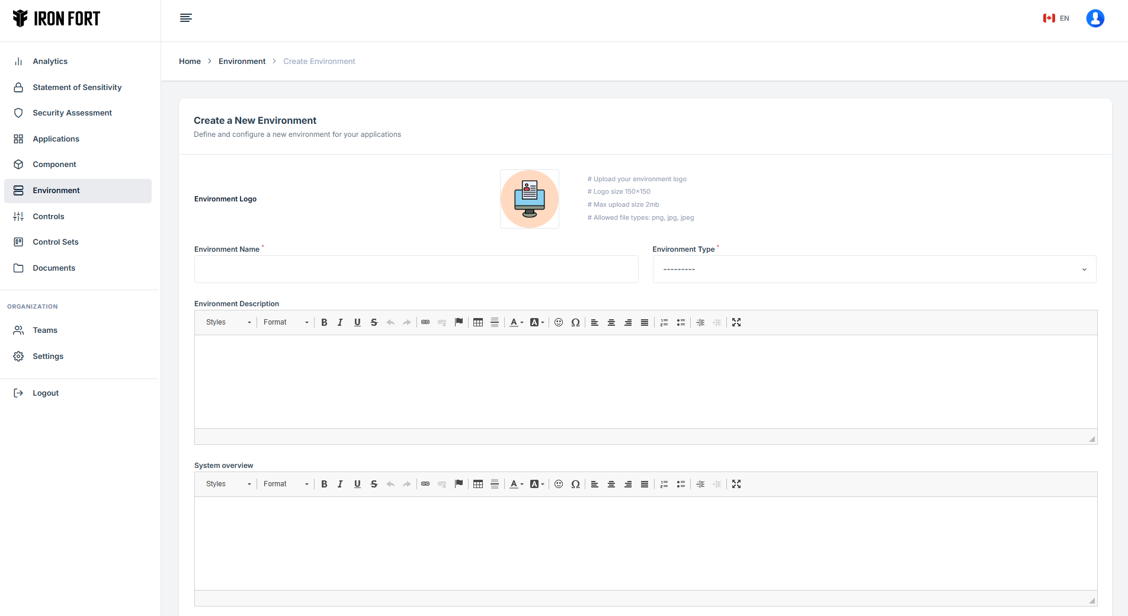1128x616 pixels.
Task: Maximize the Environment Description editor
Action: [736, 322]
